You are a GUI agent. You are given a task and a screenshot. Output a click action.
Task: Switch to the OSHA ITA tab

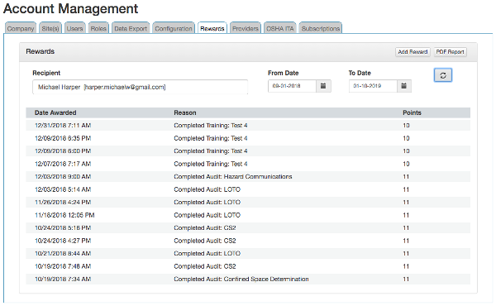(x=280, y=28)
